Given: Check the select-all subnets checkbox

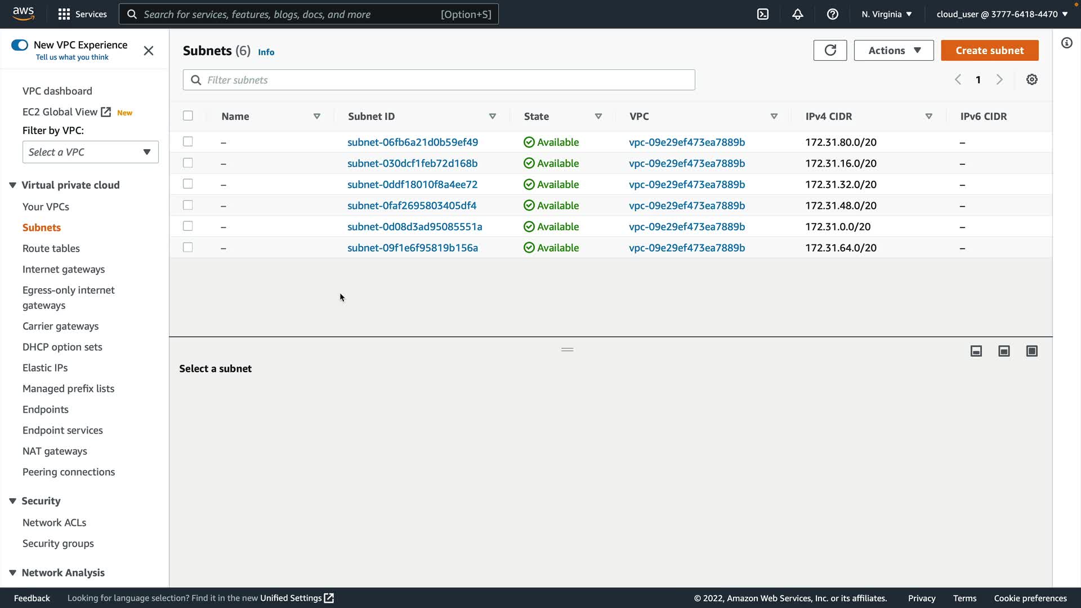Looking at the screenshot, I should [x=188, y=116].
